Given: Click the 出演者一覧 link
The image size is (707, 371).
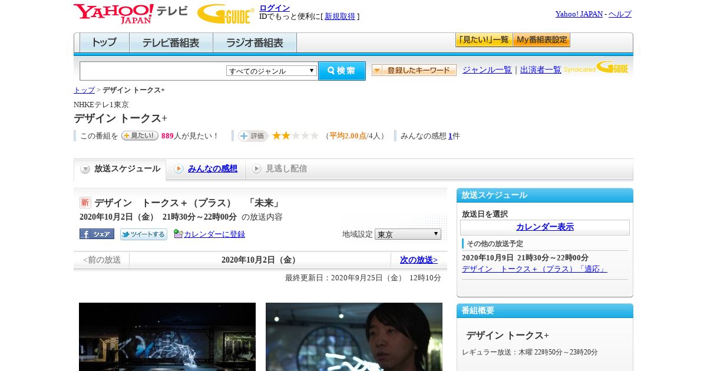Looking at the screenshot, I should pyautogui.click(x=541, y=69).
